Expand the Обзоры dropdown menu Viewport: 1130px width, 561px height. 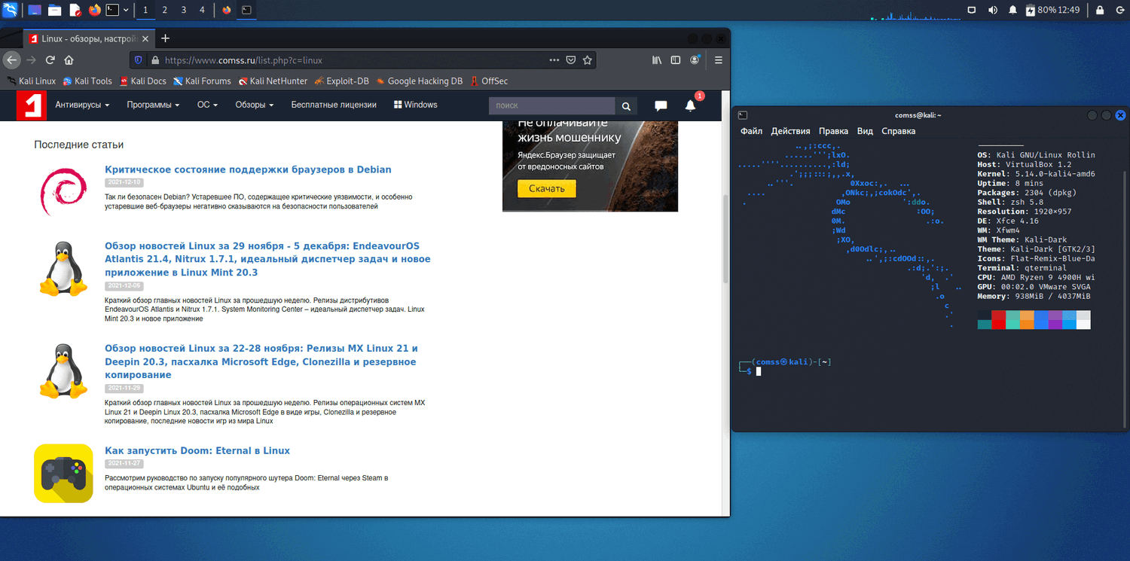pyautogui.click(x=255, y=105)
